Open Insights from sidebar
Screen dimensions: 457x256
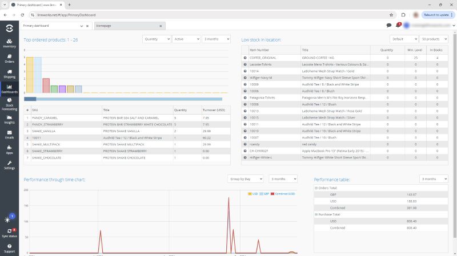click(x=9, y=119)
